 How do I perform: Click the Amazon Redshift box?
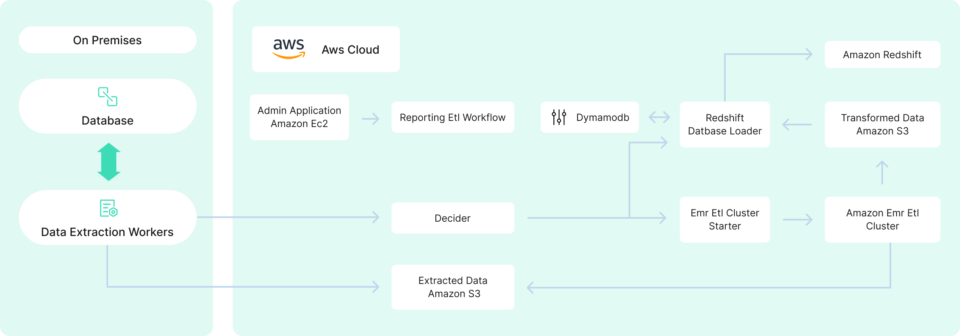pos(883,54)
